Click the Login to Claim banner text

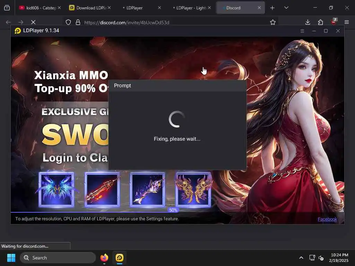[x=75, y=158]
